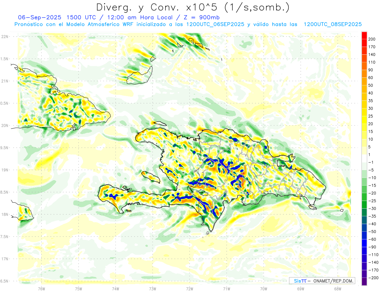Click the "75W" longitude label
The height and width of the screenshot is (293, 379).
79,289
